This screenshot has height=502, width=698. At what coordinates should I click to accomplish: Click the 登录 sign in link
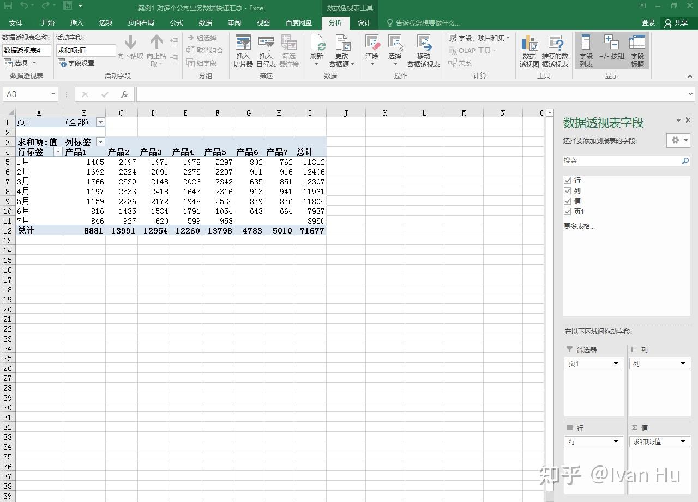click(648, 23)
